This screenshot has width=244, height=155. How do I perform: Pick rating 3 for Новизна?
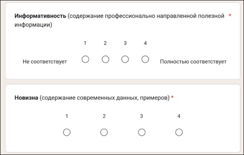point(142,132)
